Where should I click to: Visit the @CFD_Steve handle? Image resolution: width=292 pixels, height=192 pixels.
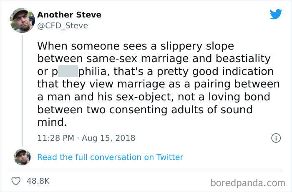(63, 26)
